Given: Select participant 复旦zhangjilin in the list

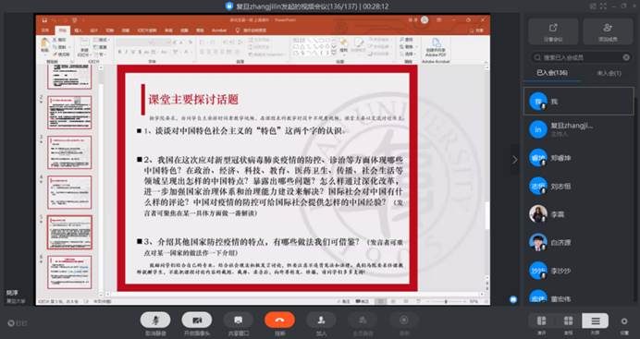Looking at the screenshot, I should pyautogui.click(x=579, y=129).
